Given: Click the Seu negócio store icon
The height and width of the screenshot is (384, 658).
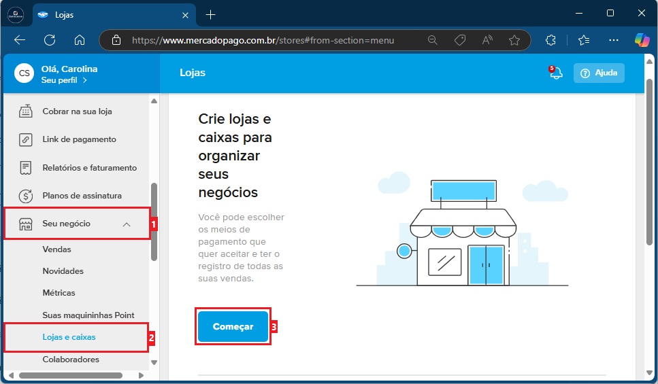Looking at the screenshot, I should pos(26,224).
